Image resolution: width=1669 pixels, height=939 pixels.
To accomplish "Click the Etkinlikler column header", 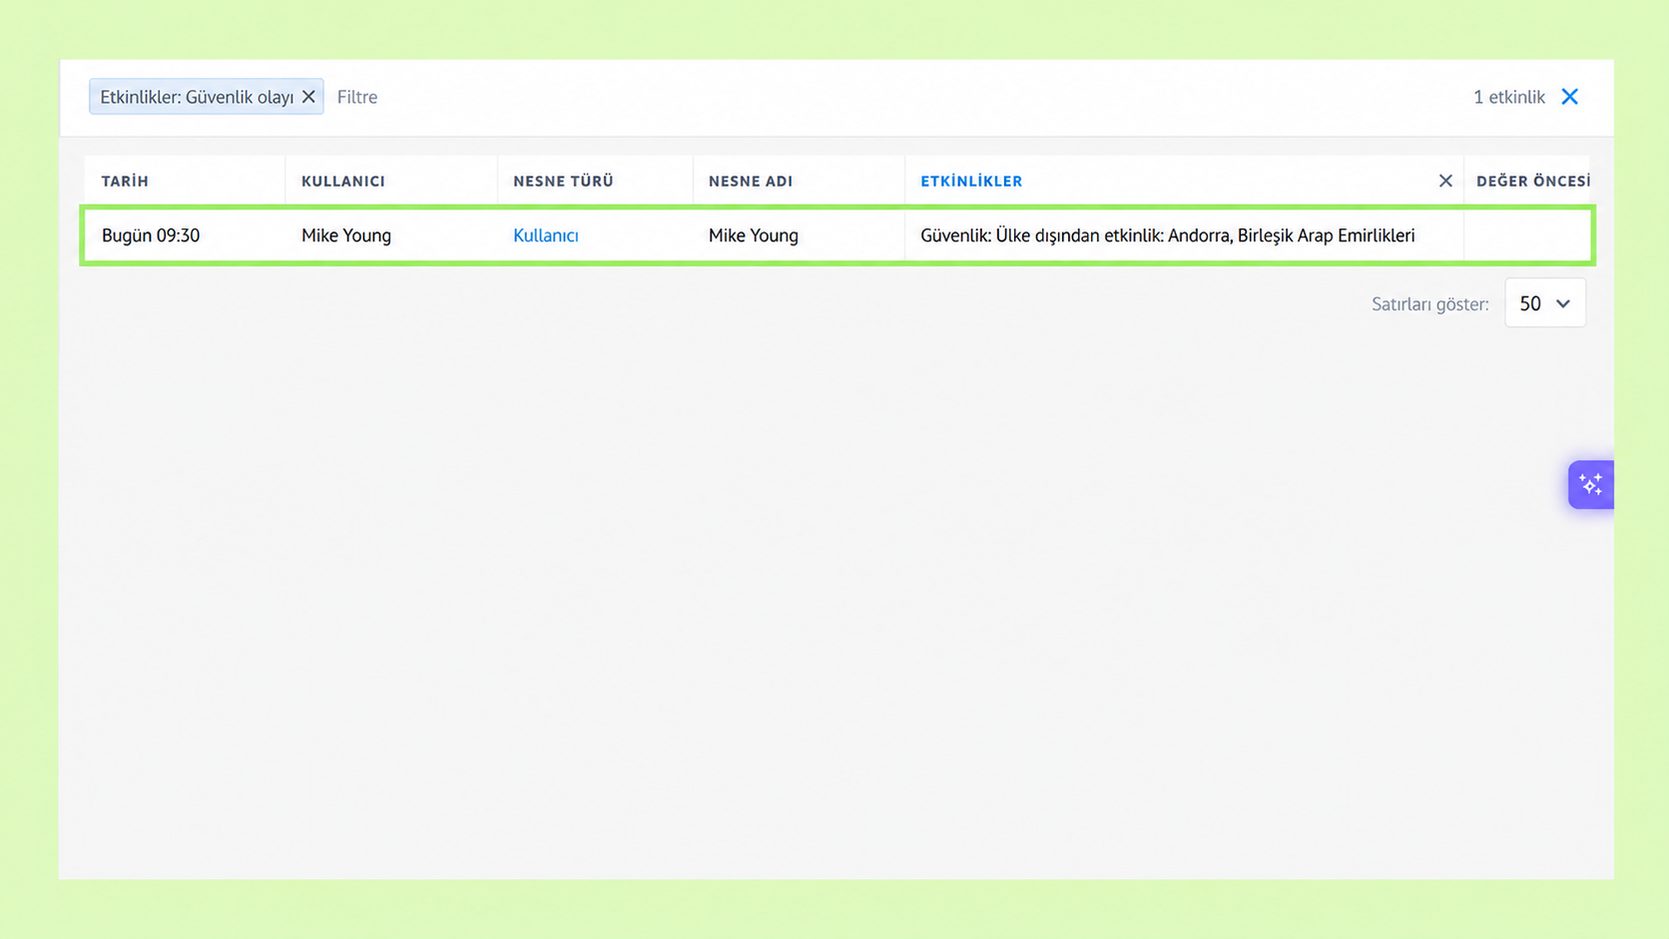I will click(x=971, y=181).
